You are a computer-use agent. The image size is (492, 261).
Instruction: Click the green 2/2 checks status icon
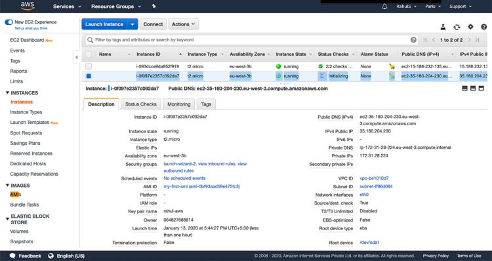320,66
